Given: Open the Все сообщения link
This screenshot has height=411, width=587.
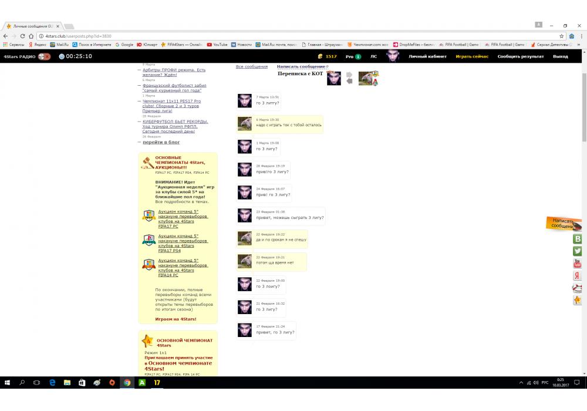Looking at the screenshot, I should pyautogui.click(x=251, y=67).
